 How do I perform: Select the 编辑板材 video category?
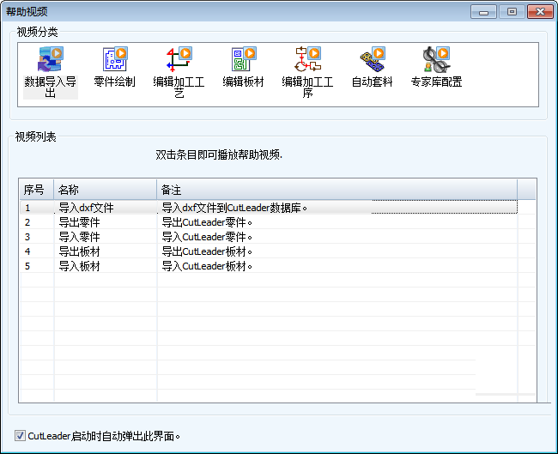click(243, 61)
